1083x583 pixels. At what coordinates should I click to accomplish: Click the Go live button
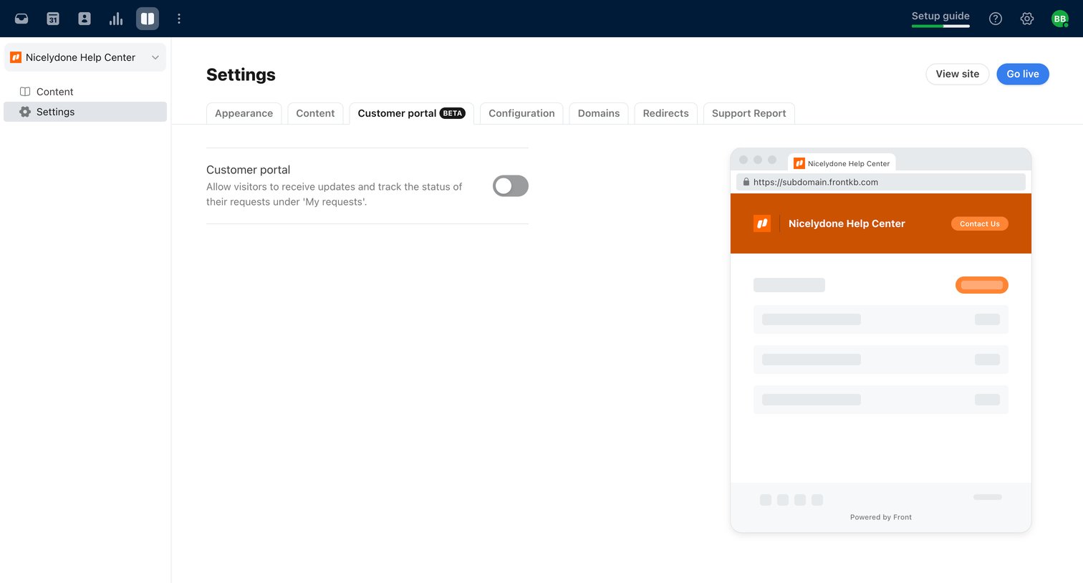click(x=1023, y=74)
